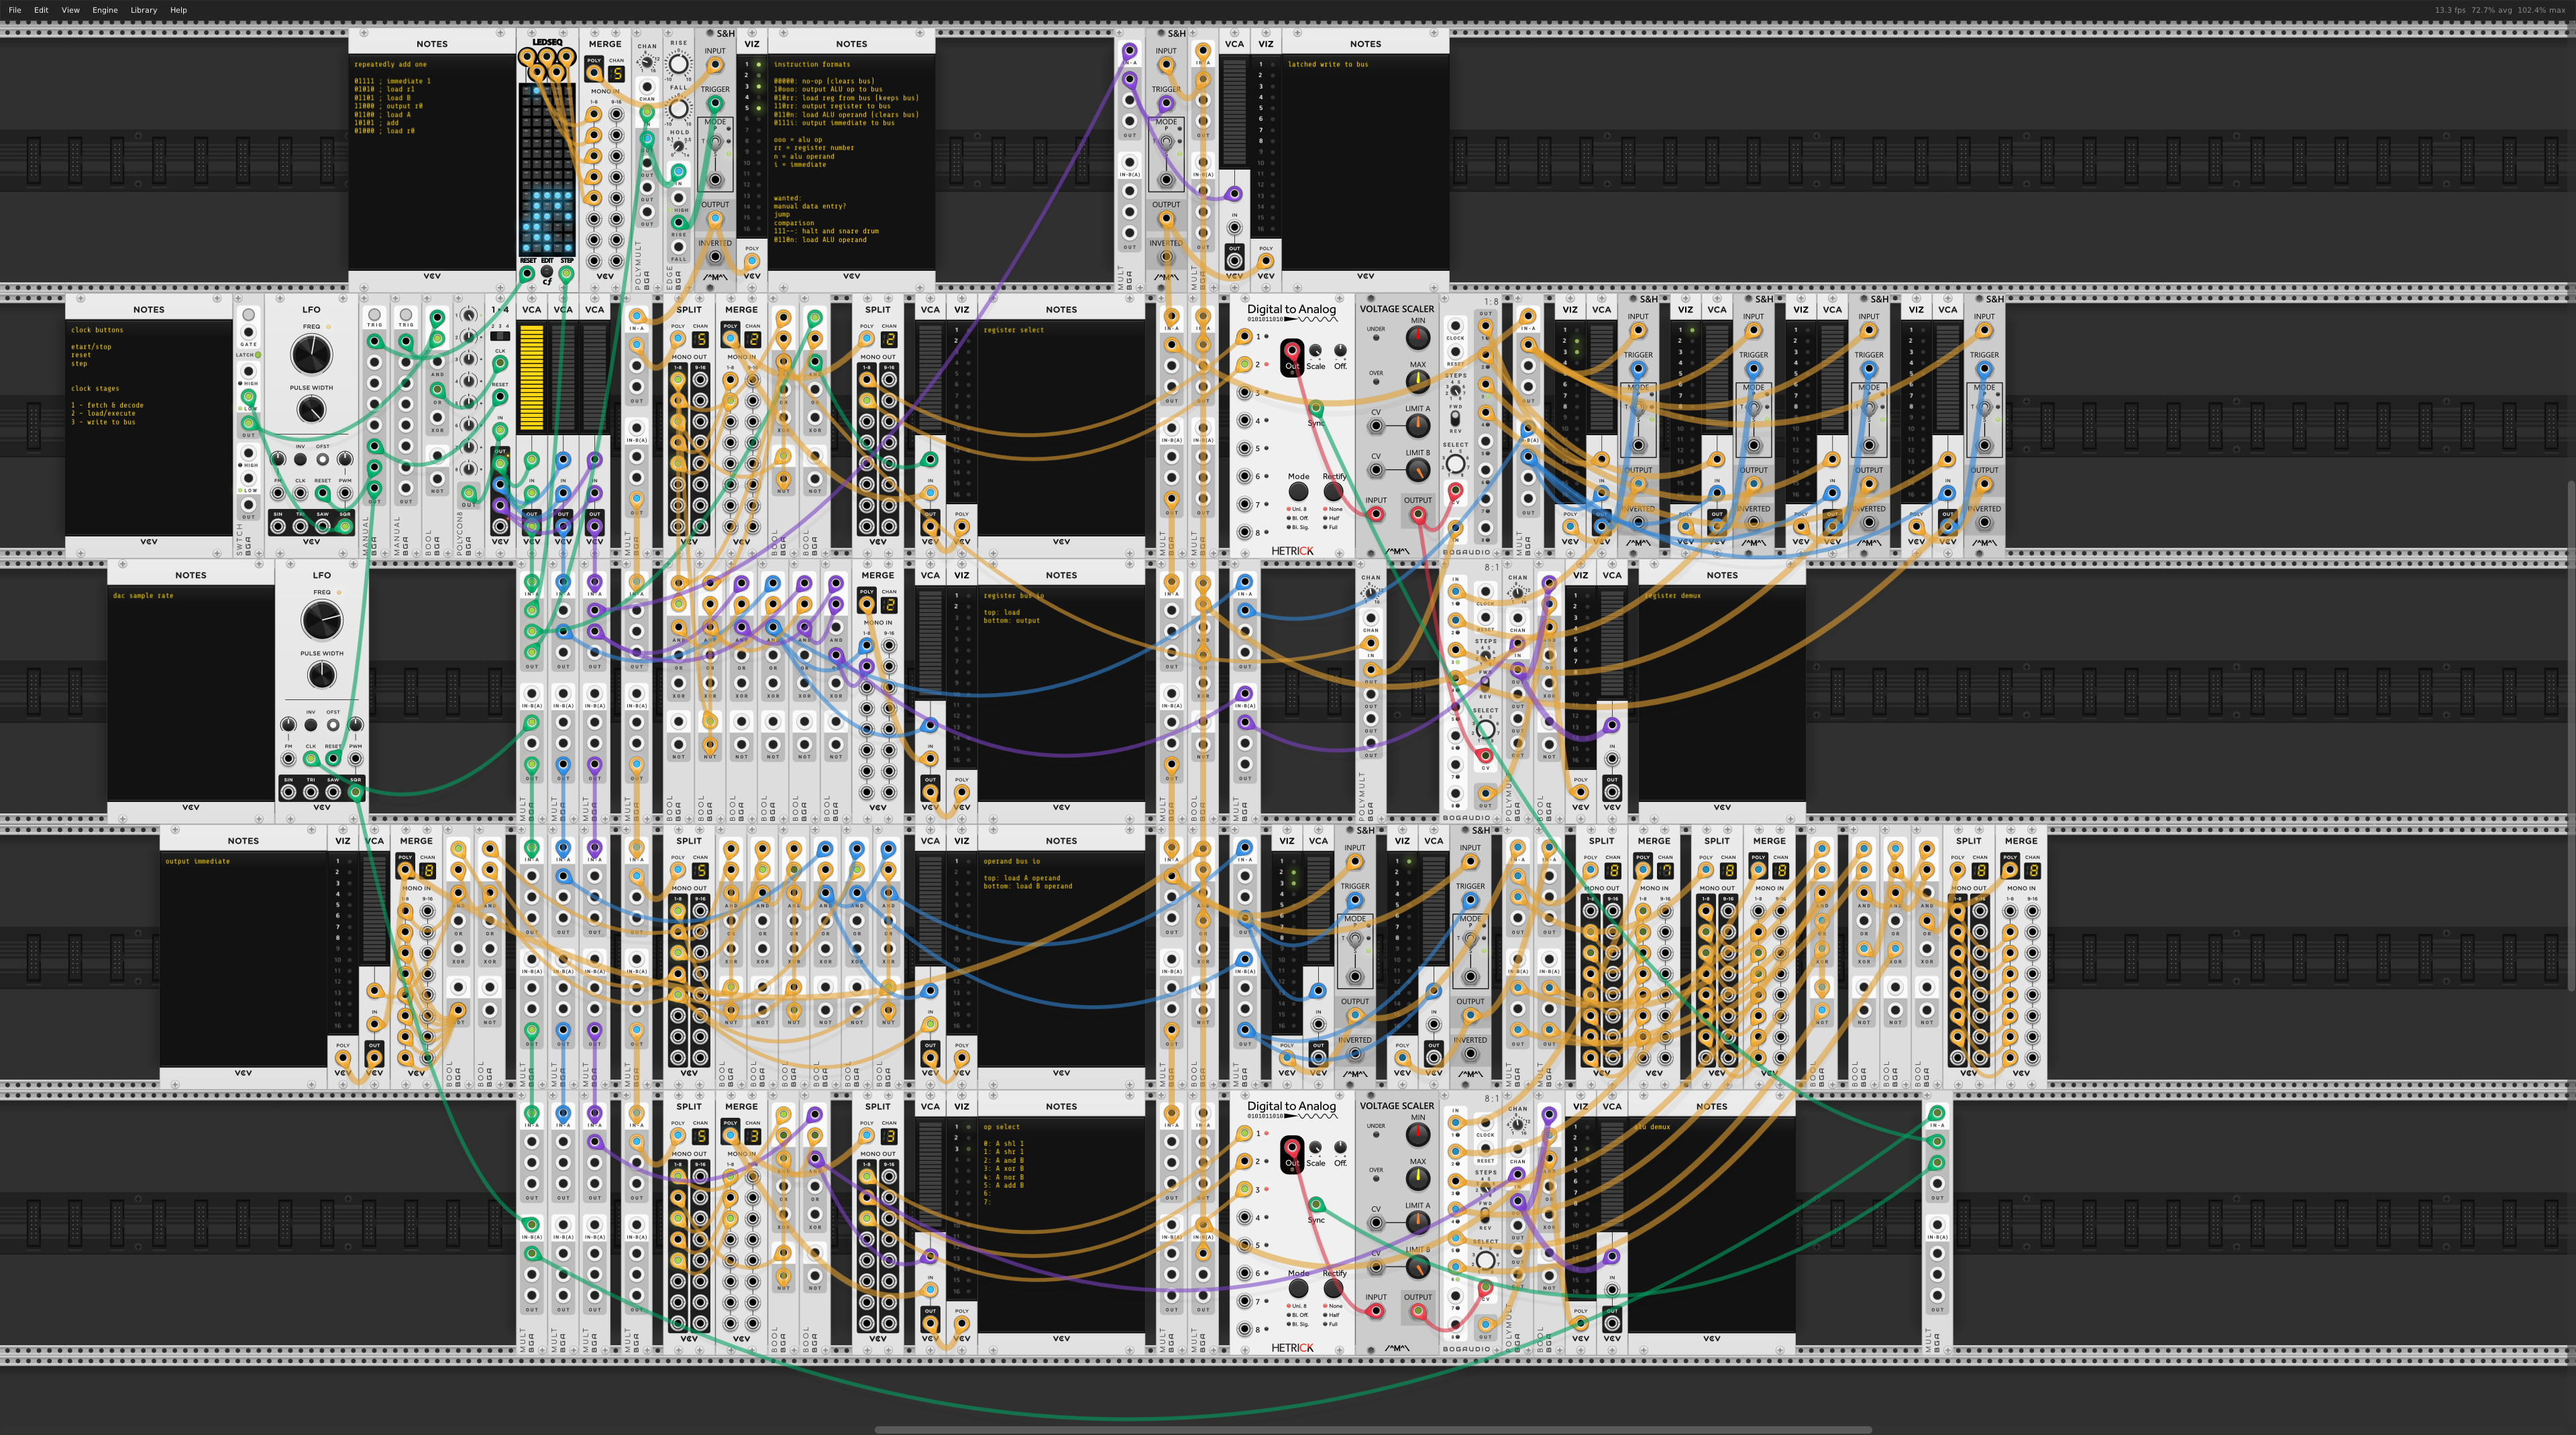Click SAW output on LFO beside 'dac sample rate'

click(333, 791)
